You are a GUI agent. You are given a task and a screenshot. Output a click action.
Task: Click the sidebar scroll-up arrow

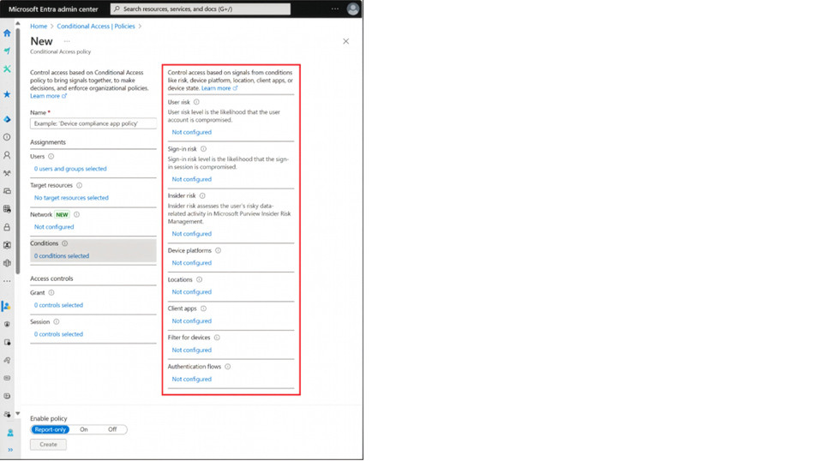(18, 23)
